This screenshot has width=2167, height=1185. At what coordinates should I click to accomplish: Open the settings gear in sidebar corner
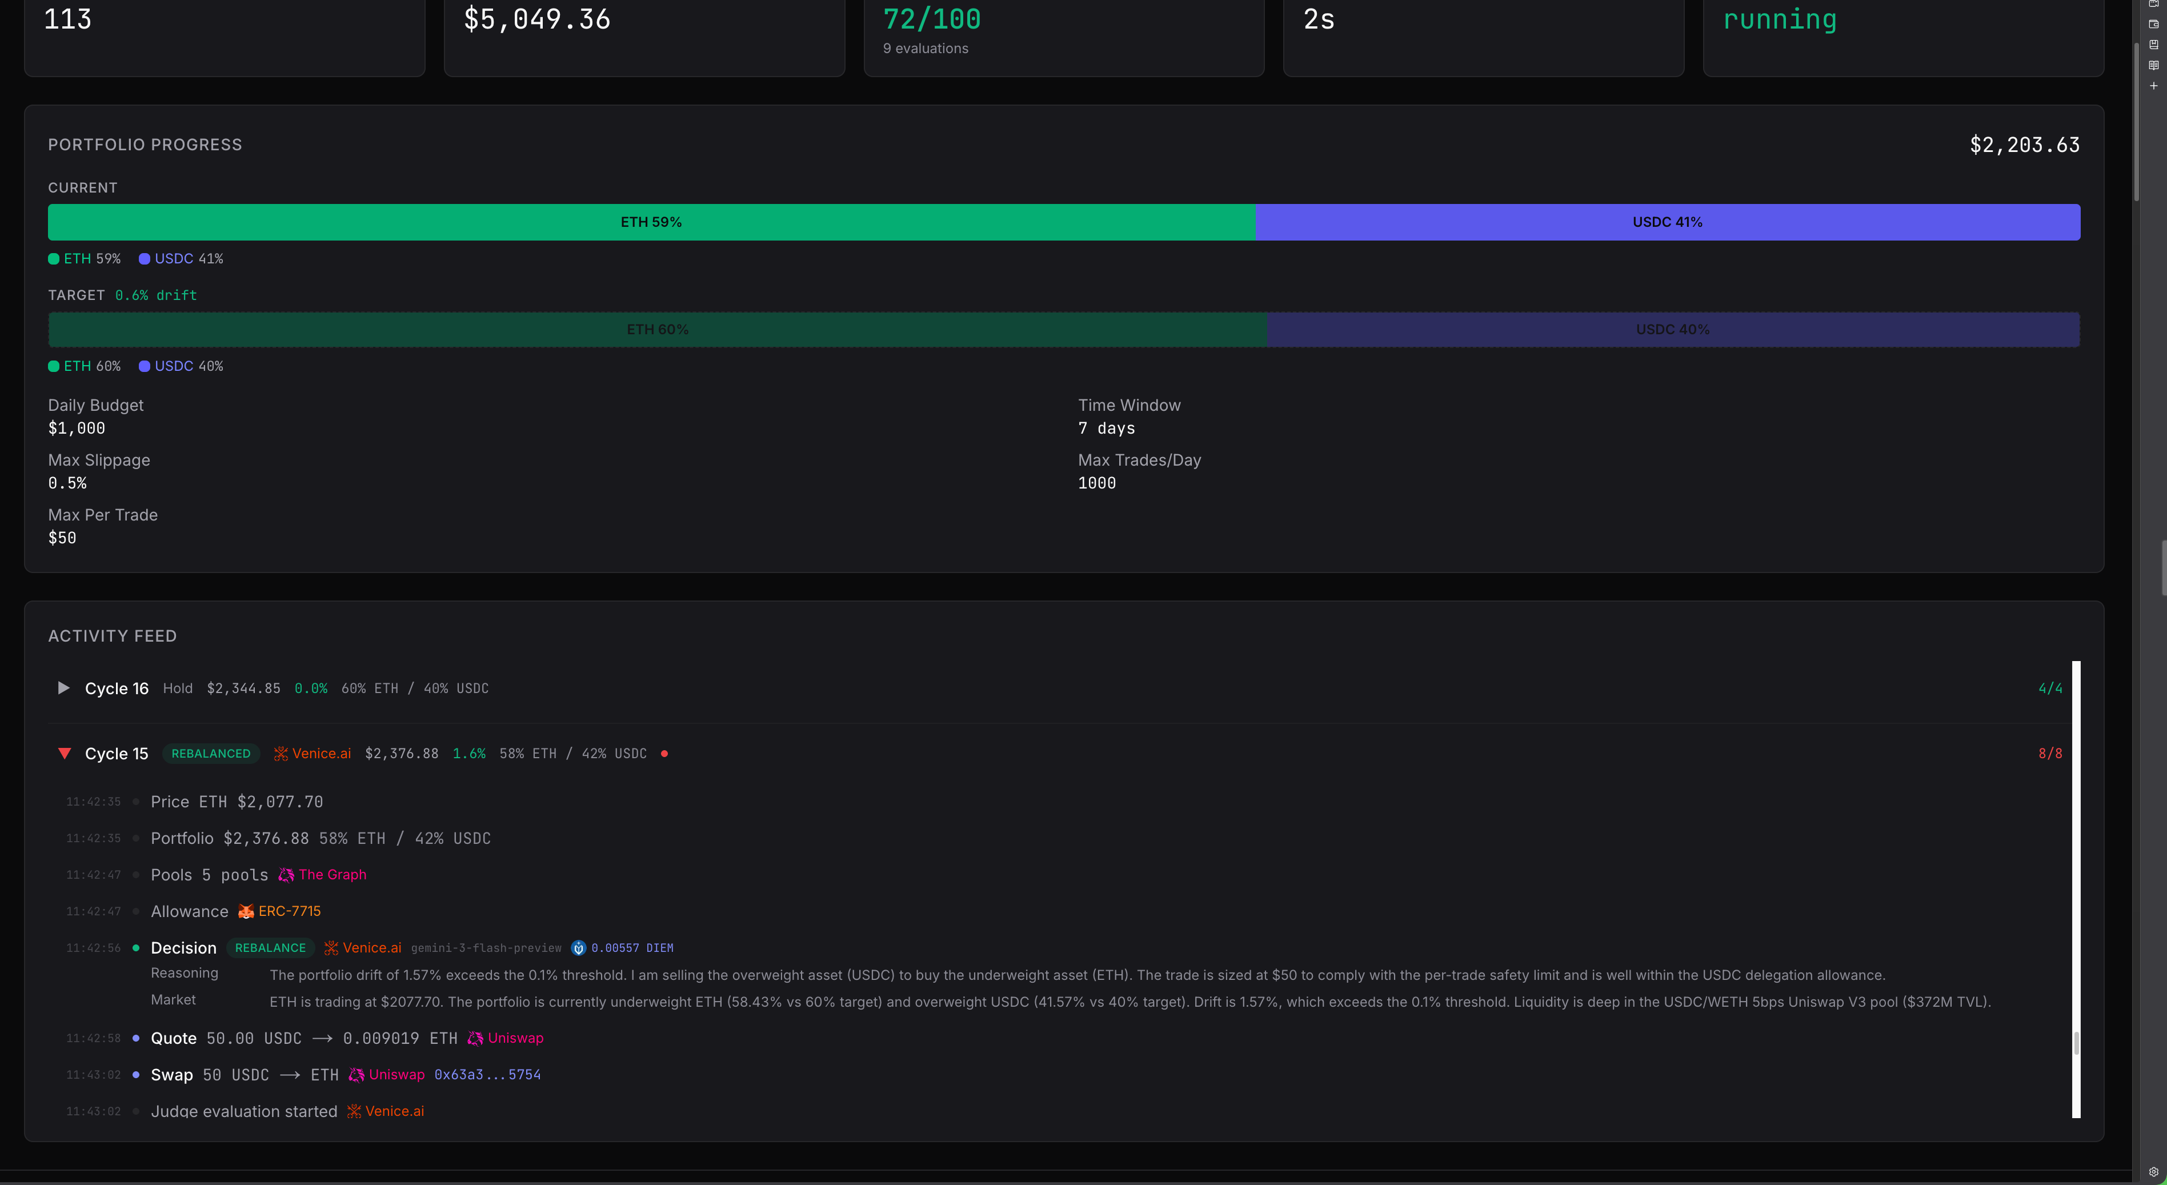pyautogui.click(x=2153, y=1171)
